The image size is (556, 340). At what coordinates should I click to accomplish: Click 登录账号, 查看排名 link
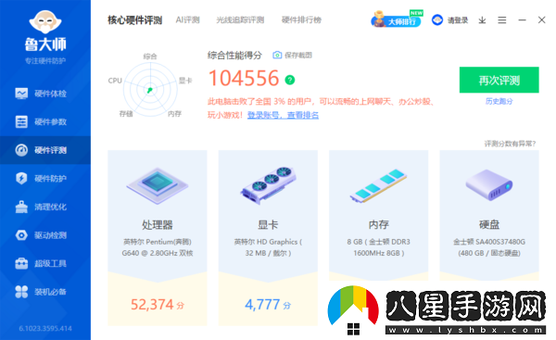pos(283,115)
